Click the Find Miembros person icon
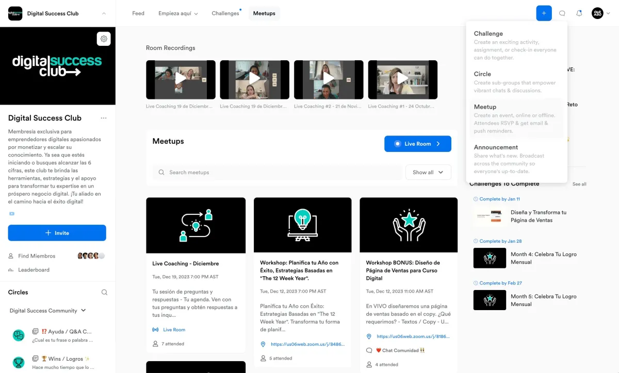Viewport: 619px width, 373px height. (11, 256)
